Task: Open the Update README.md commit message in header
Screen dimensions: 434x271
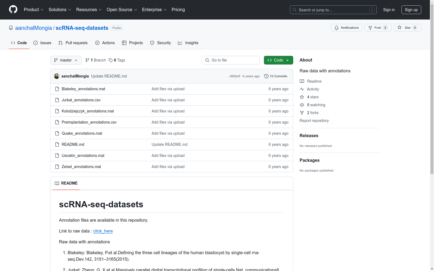Action: click(109, 76)
